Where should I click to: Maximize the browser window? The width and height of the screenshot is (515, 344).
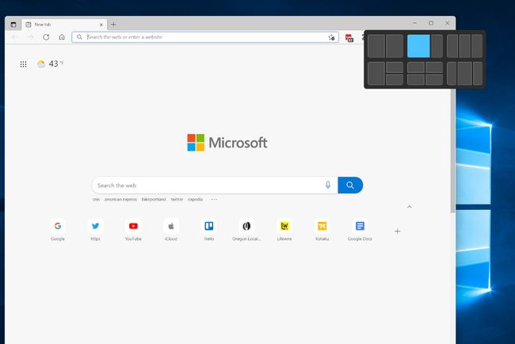click(x=431, y=23)
